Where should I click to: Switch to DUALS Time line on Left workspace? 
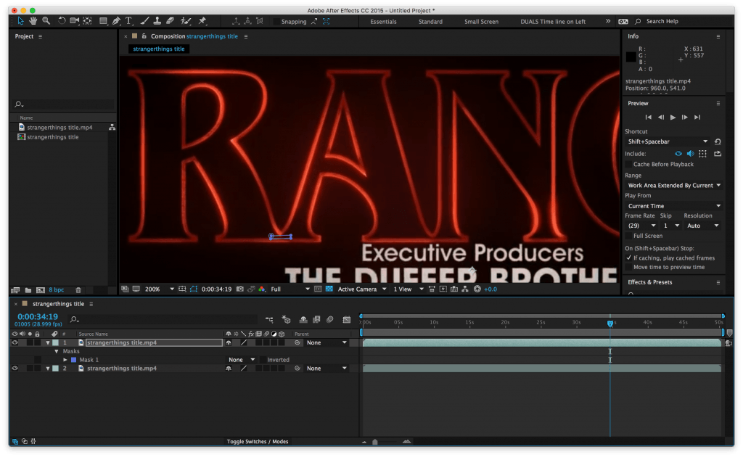coord(552,22)
